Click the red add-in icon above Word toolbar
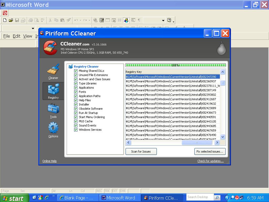 click(5, 13)
